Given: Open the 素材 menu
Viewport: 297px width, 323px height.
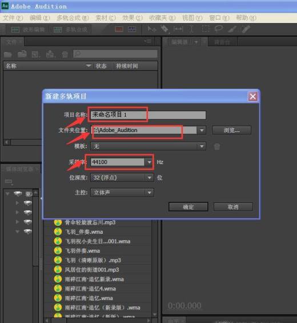Looking at the screenshot, I should [x=106, y=18].
